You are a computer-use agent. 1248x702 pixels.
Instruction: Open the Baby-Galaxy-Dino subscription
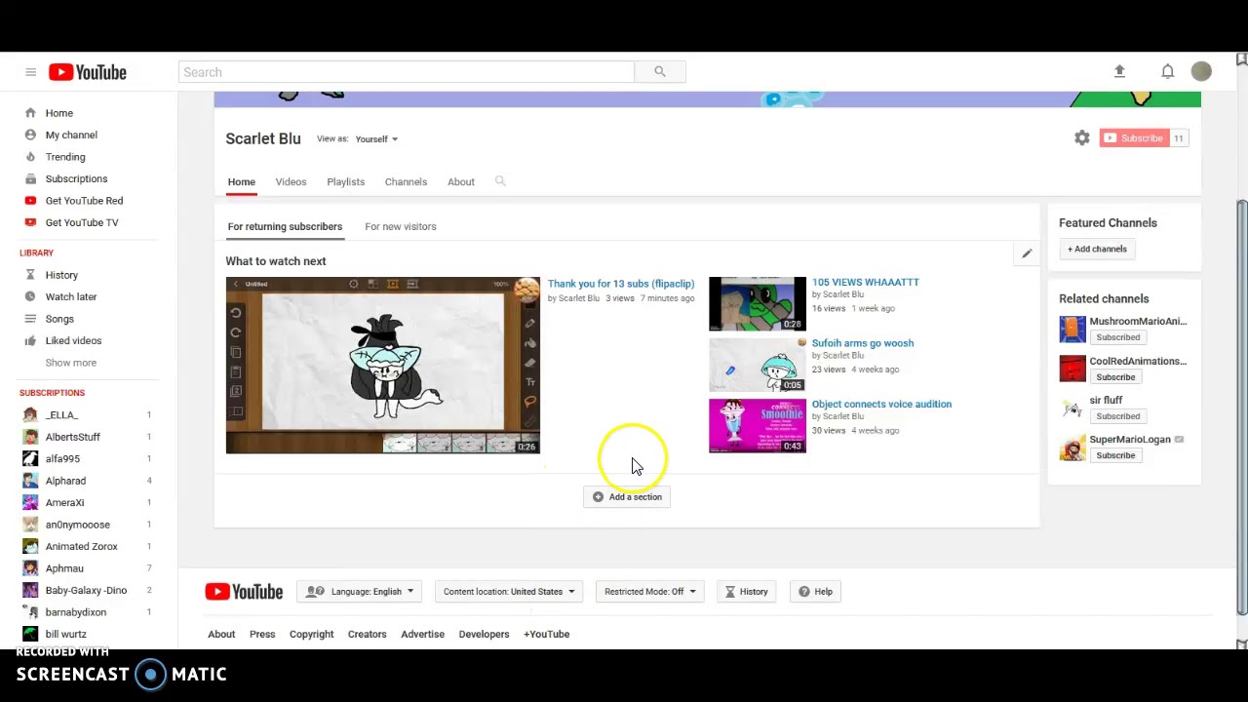(x=86, y=590)
